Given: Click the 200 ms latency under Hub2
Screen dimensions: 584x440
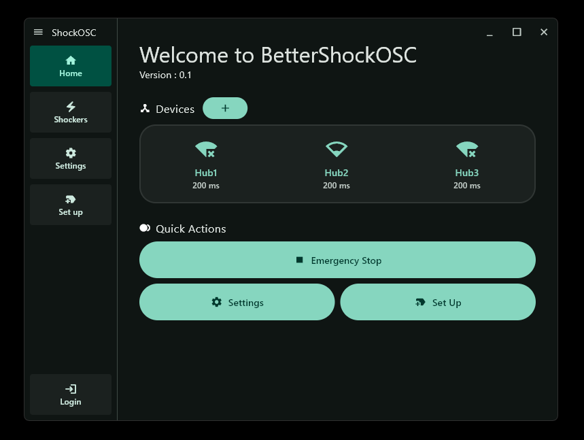Looking at the screenshot, I should [337, 186].
